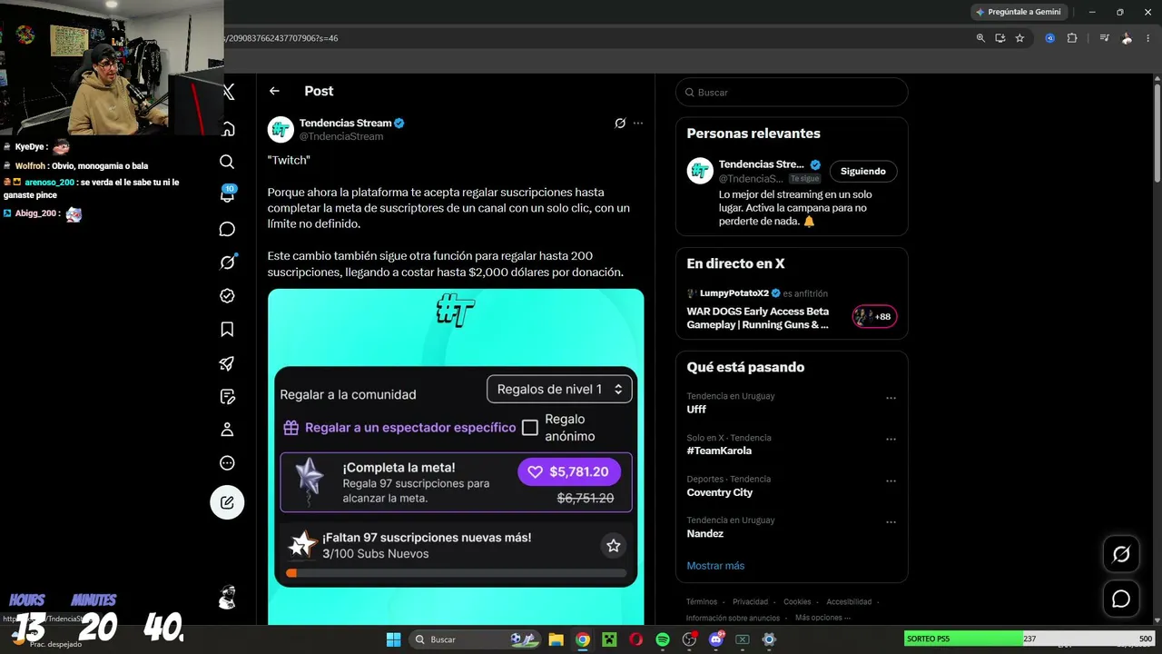Open Opera browser from the taskbar
Screen dimensions: 1162x654
(636, 639)
